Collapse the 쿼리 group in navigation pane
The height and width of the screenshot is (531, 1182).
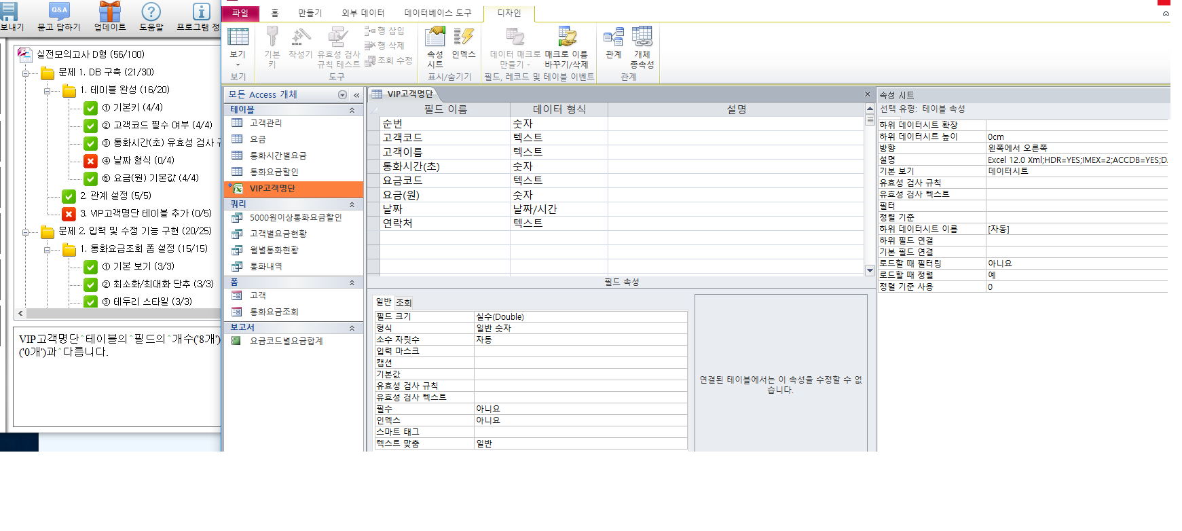pyautogui.click(x=352, y=204)
